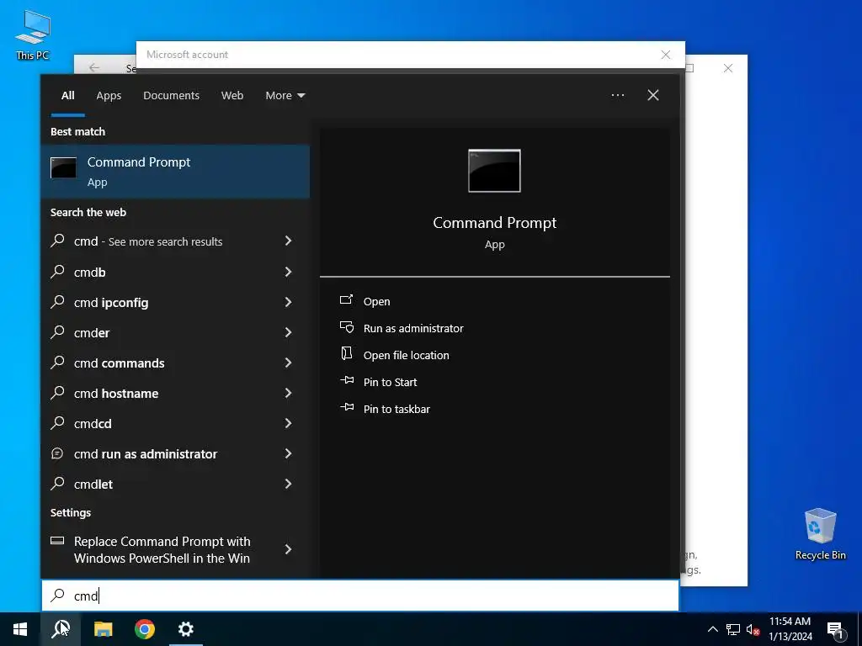Expand arrow next to cmdcd

click(288, 423)
